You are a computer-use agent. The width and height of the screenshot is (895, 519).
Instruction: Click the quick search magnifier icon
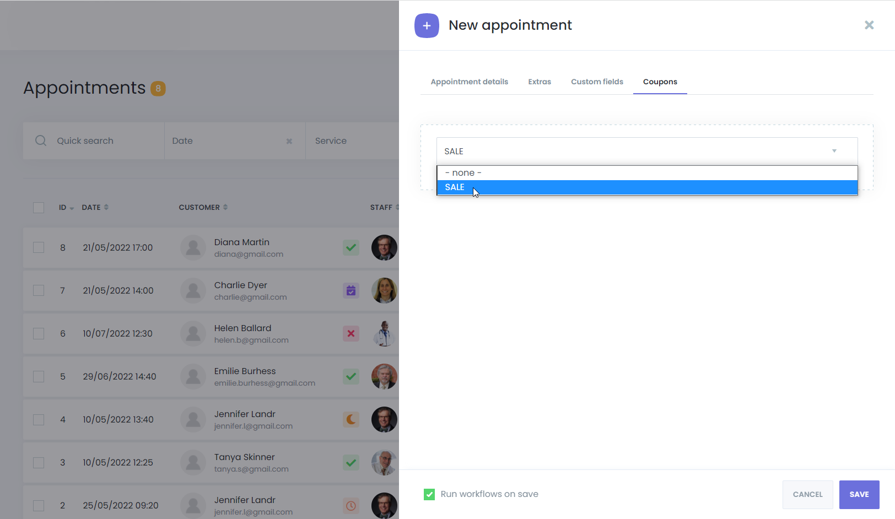(x=41, y=140)
